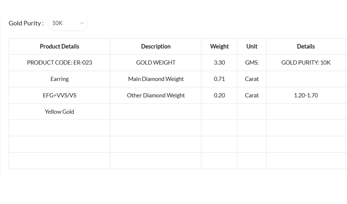Select the Details column header
This screenshot has width=347, height=204.
pyautogui.click(x=306, y=46)
